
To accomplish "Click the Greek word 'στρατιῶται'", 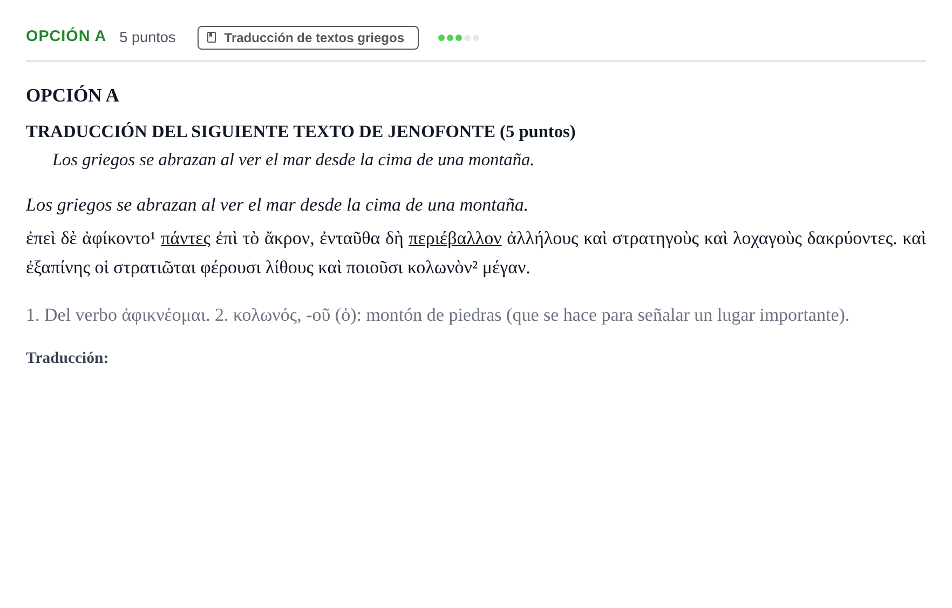I will (154, 267).
